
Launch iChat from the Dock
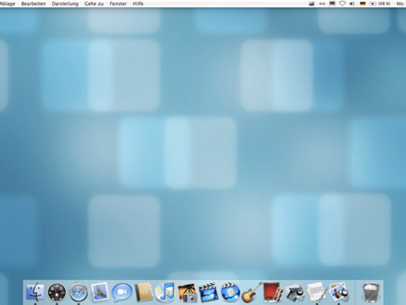coord(122,292)
